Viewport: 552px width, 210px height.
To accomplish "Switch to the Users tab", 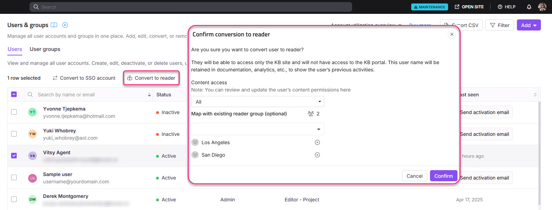I will click(15, 49).
